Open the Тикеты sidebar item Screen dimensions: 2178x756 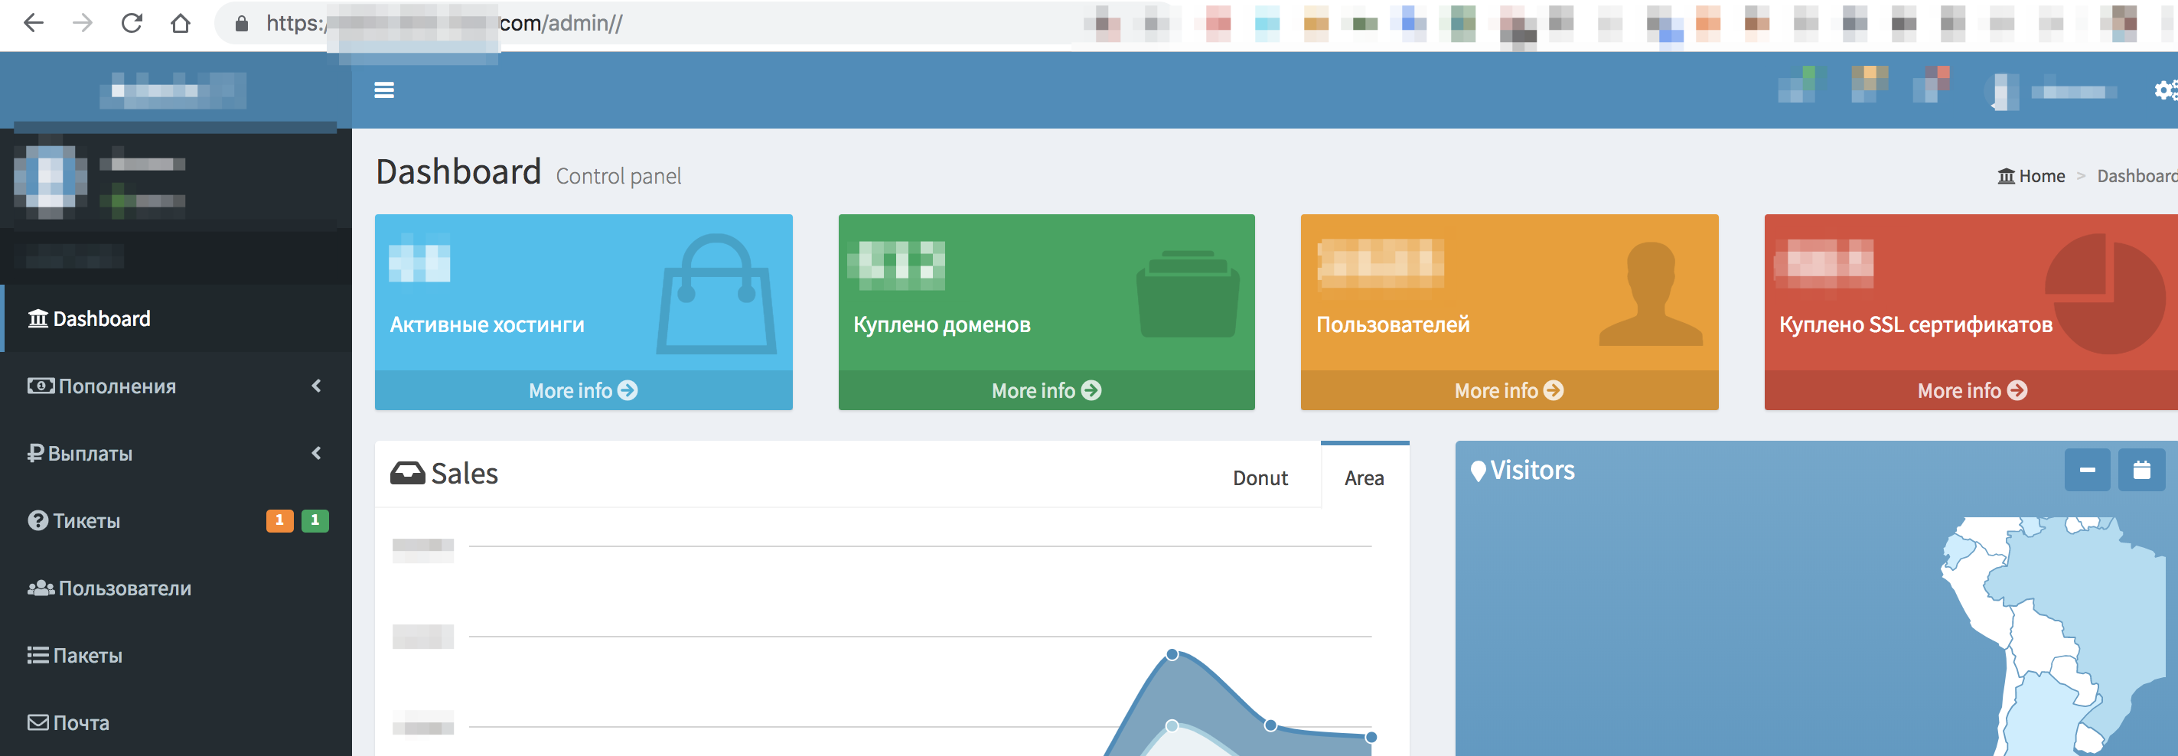tap(176, 521)
